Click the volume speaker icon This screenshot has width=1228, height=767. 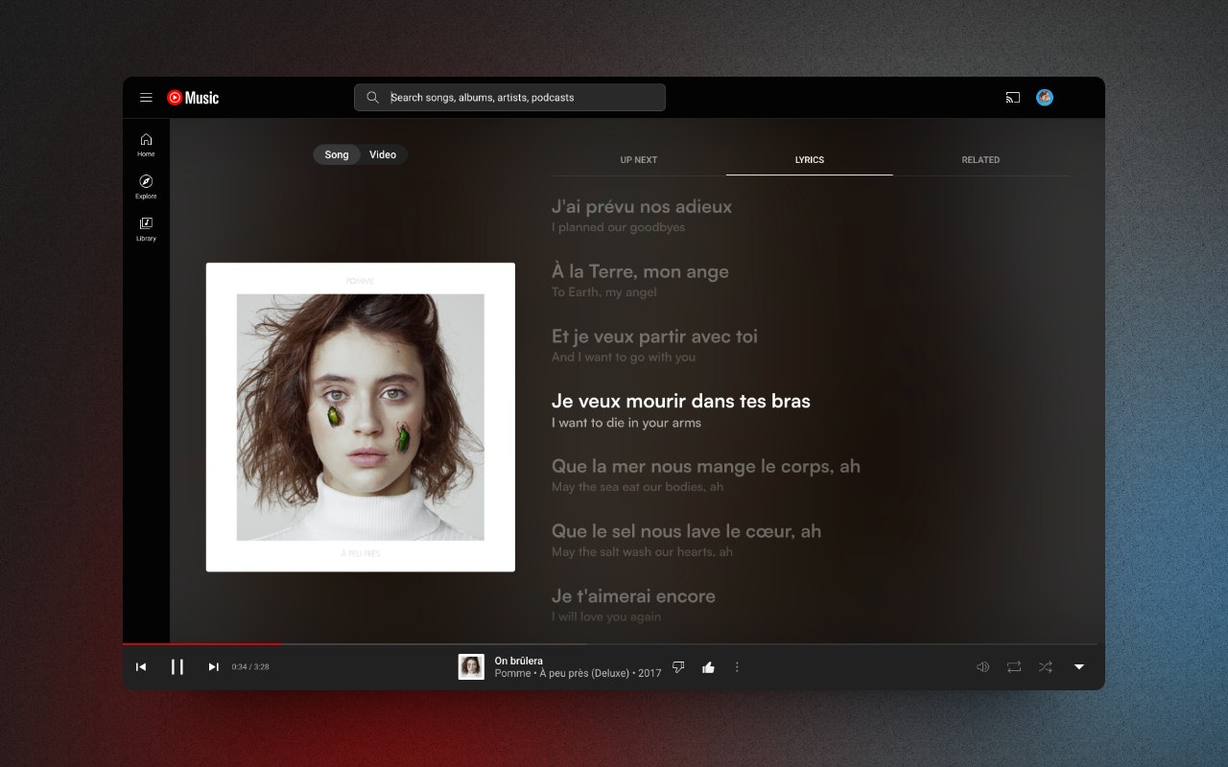coord(982,667)
